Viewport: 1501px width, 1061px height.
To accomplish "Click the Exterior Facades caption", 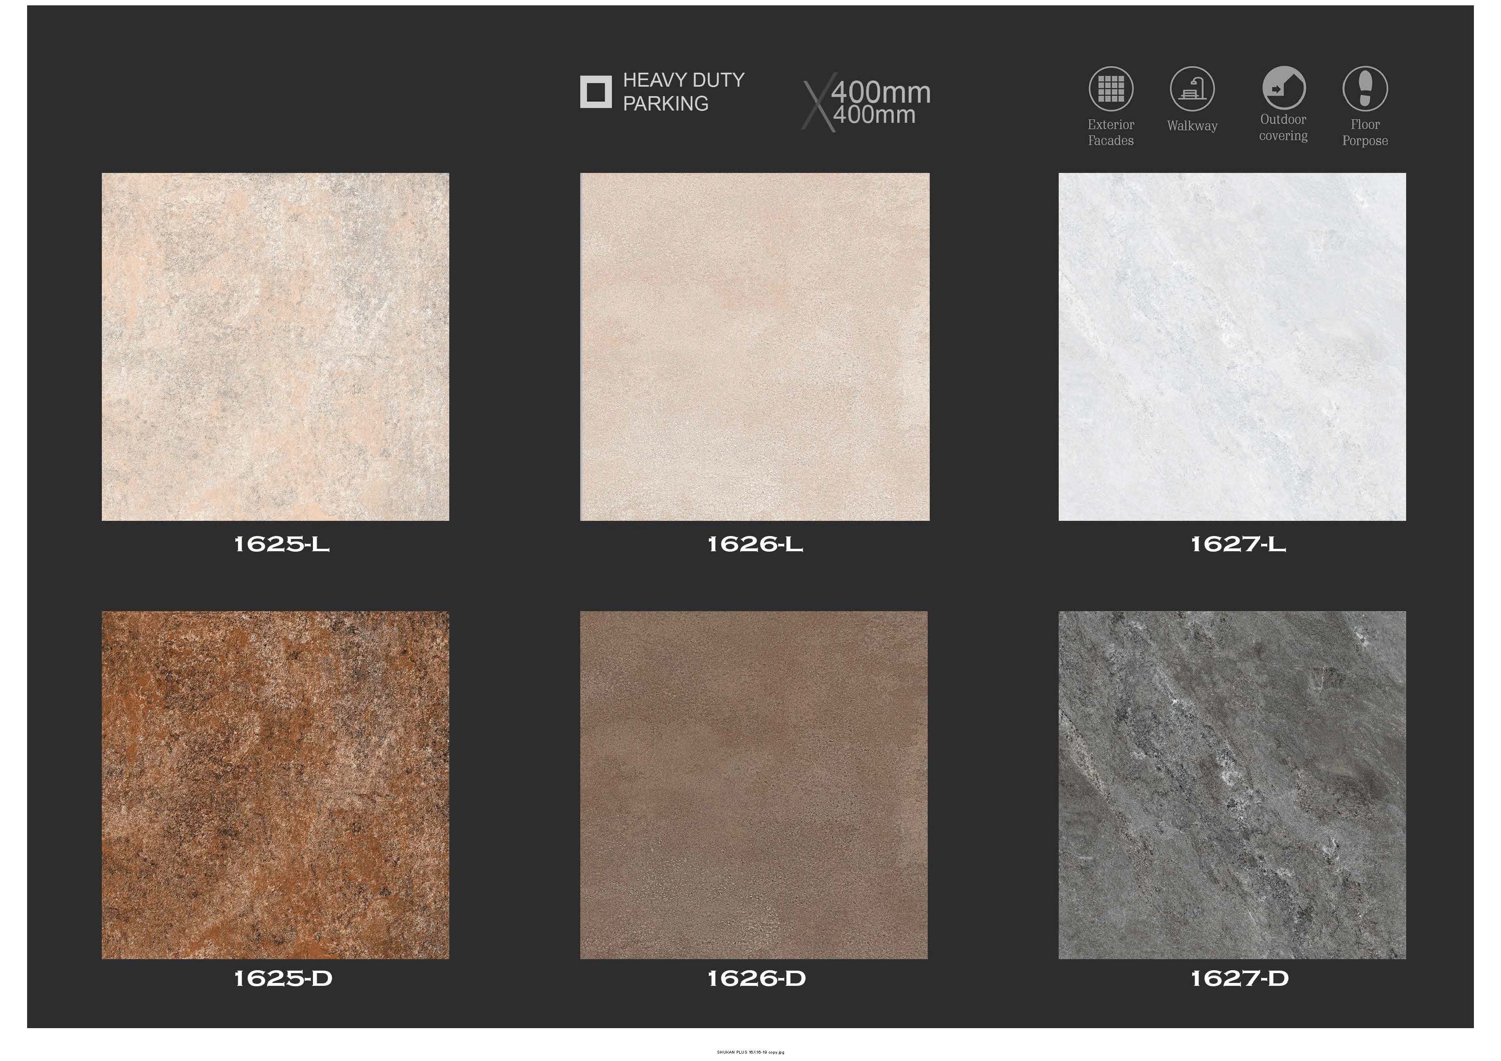I will pyautogui.click(x=1111, y=132).
